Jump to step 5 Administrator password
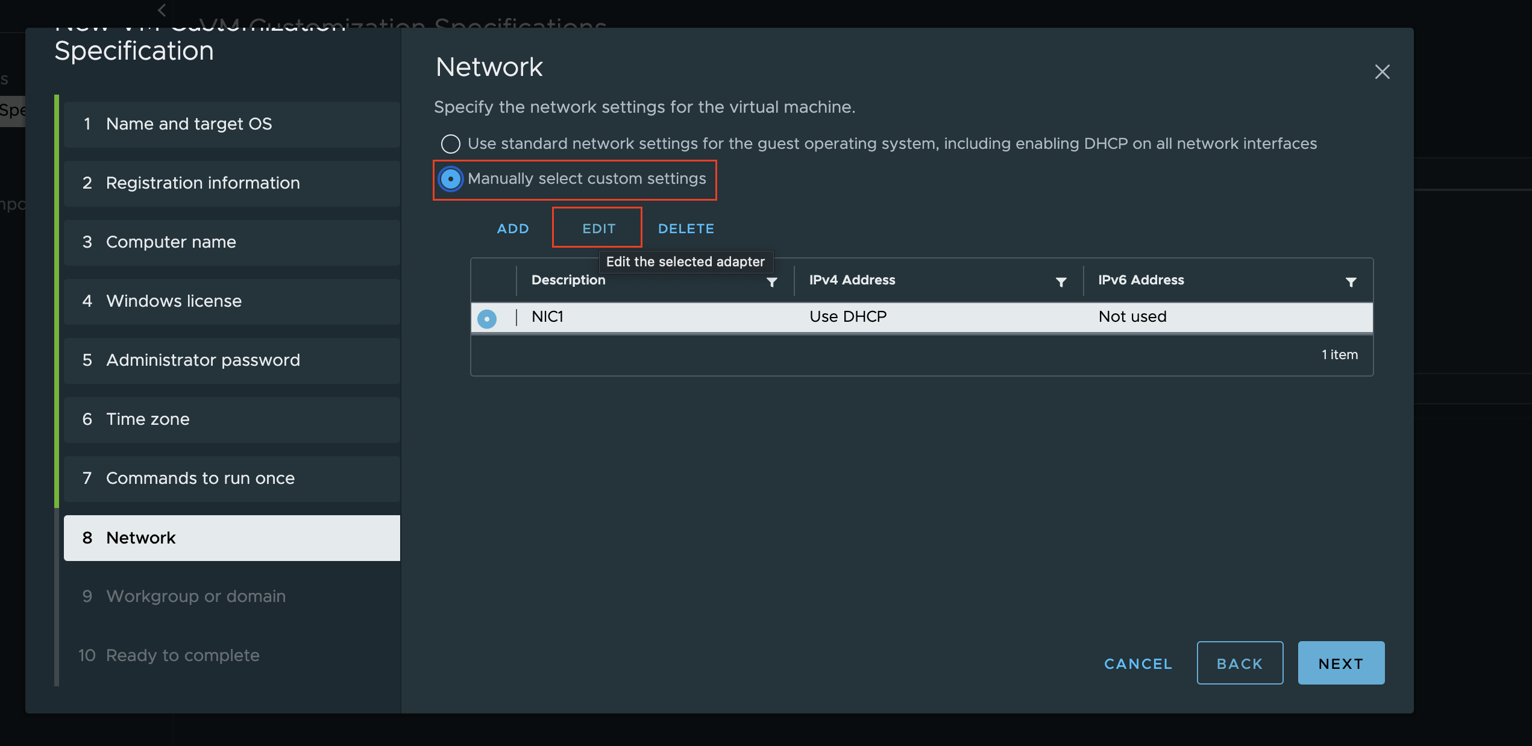This screenshot has height=746, width=1532. 231,360
